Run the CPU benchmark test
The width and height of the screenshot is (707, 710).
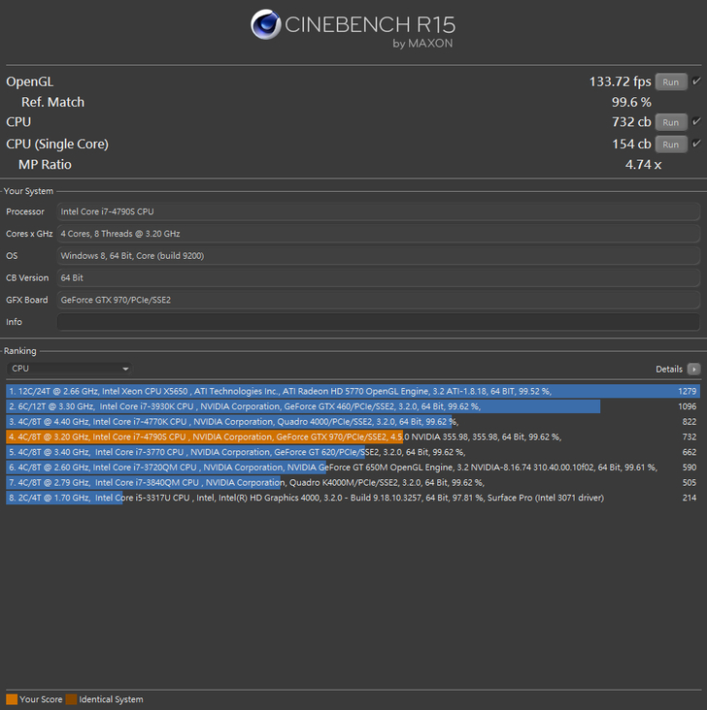coord(671,122)
